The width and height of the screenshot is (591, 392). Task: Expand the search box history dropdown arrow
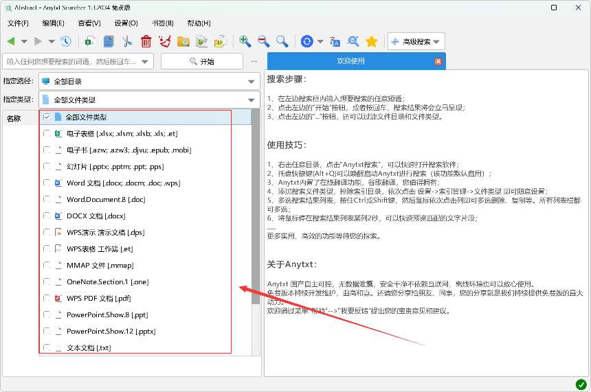pyautogui.click(x=145, y=62)
